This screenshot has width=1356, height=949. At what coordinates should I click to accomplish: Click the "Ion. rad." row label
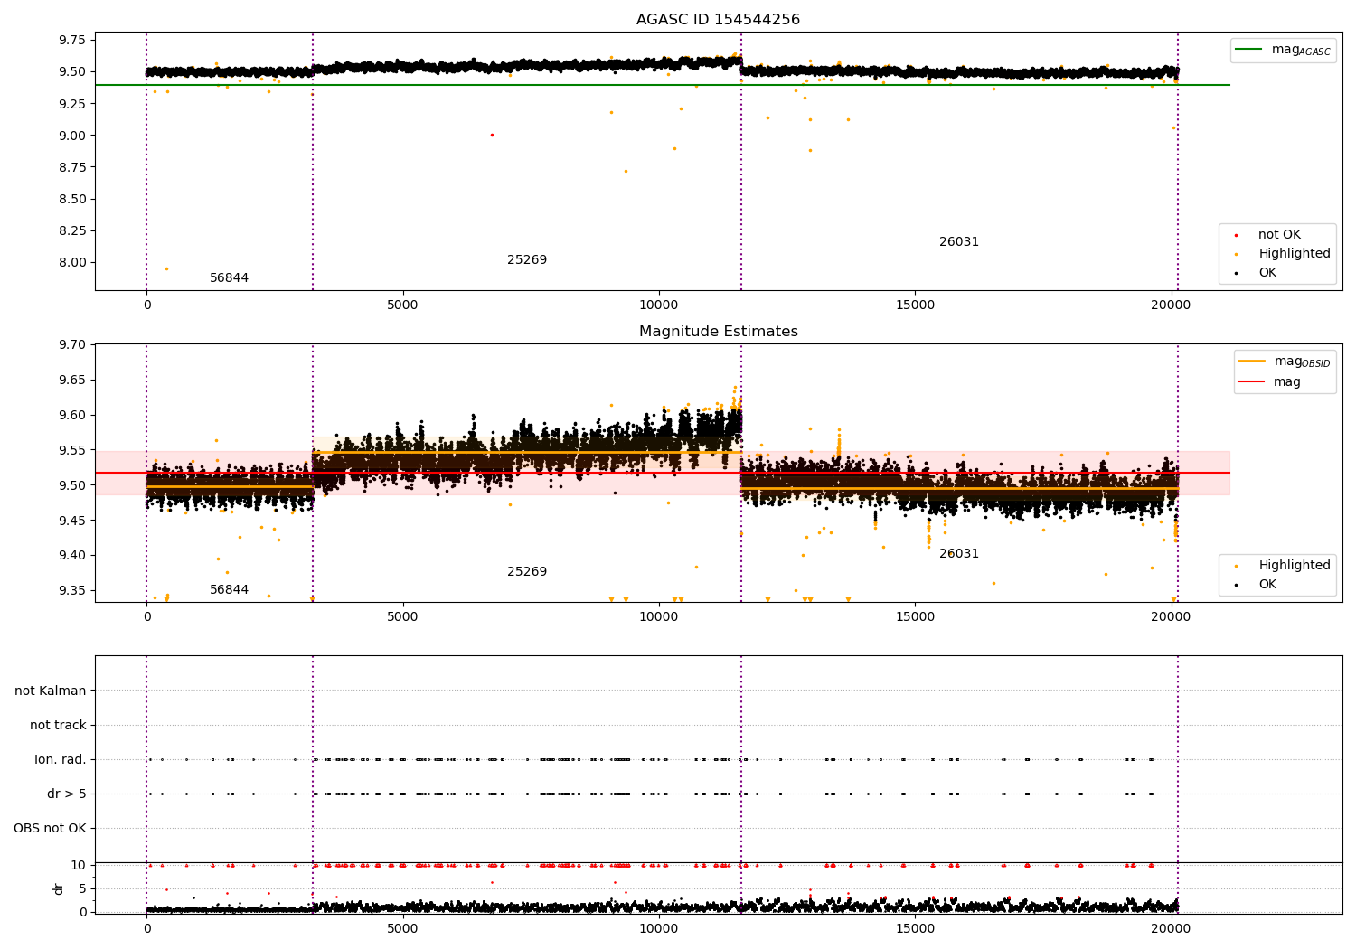pos(61,759)
